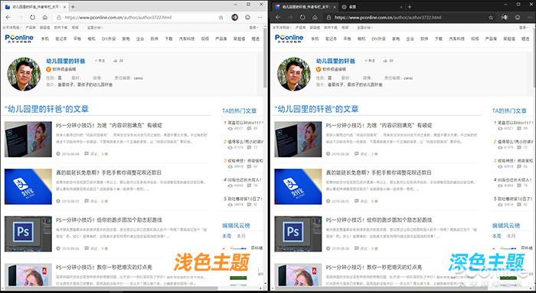Click the PConline logo in the dark-theme window

(289, 38)
